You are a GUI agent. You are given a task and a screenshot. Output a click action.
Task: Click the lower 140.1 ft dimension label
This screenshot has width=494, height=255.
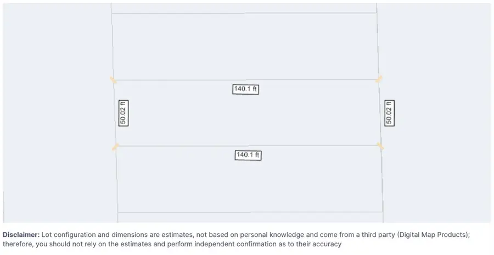(248, 155)
